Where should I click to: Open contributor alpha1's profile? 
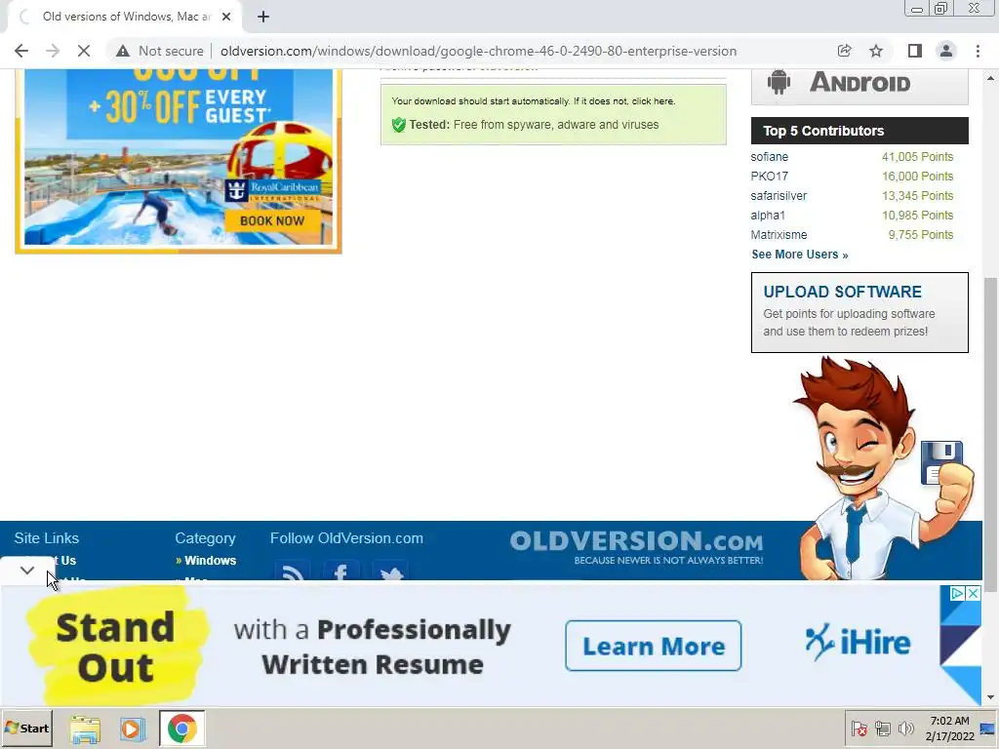[768, 216]
